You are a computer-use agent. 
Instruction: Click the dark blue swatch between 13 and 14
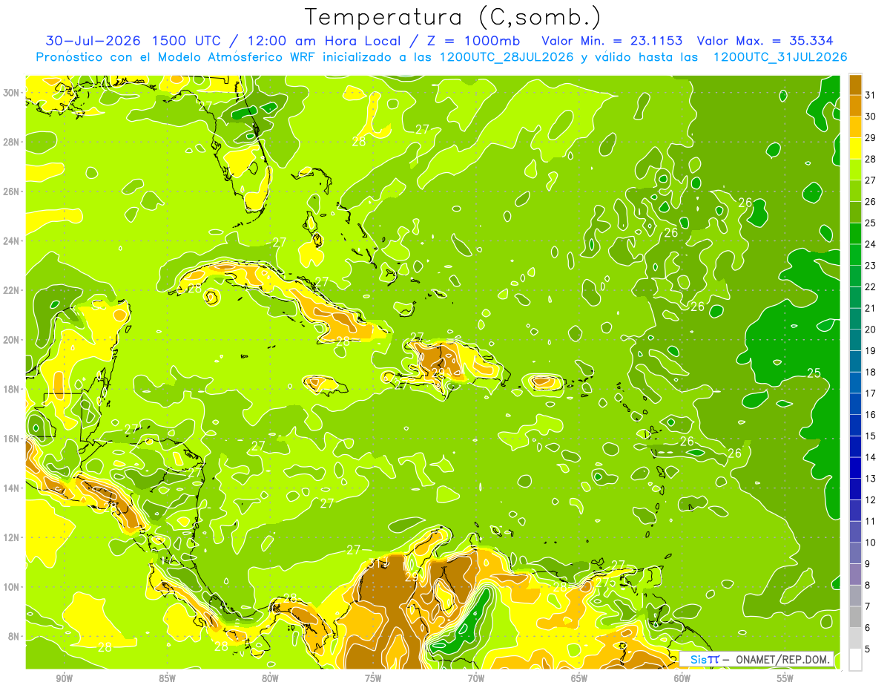(855, 468)
